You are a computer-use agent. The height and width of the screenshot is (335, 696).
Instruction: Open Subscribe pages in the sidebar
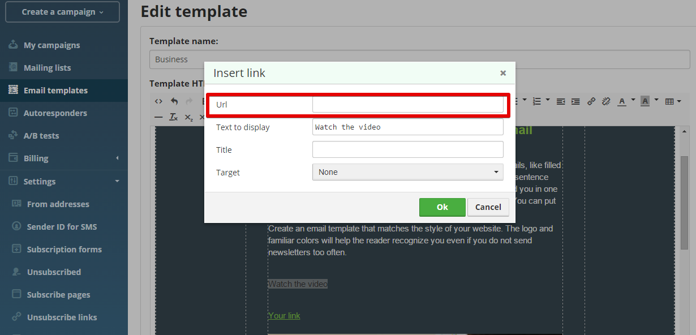click(58, 294)
